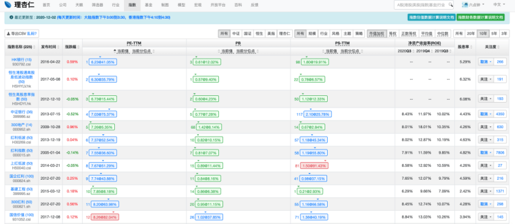Click sort arrow left of PB 当前值
515x224 pixels.
[219, 51]
